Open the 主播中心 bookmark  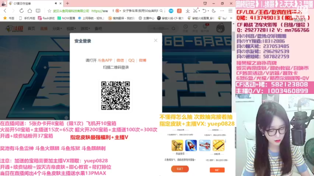[x=146, y=18]
